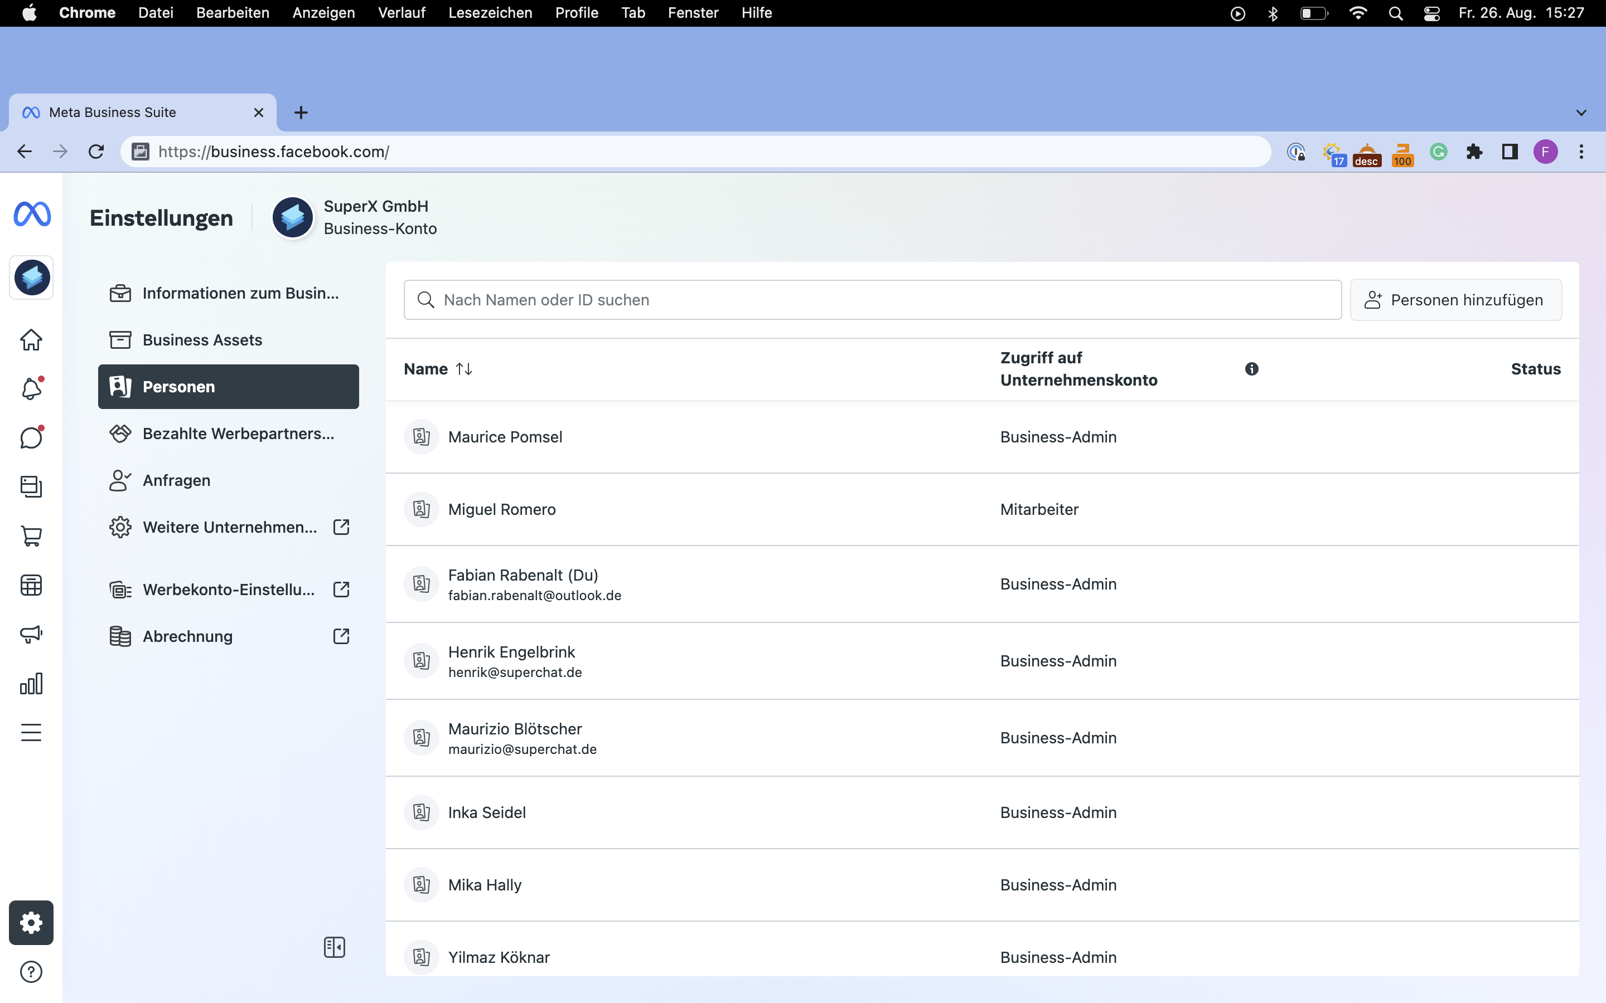Open Chrome three-dot menu
This screenshot has height=1003, width=1606.
[x=1581, y=152]
